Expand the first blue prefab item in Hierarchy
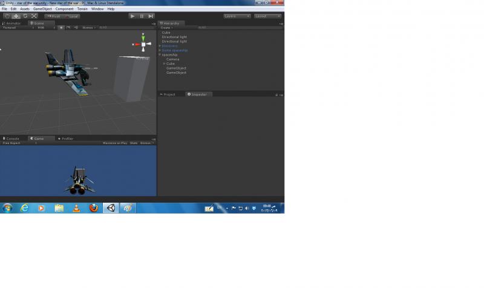This screenshot has width=484, height=288. pyautogui.click(x=160, y=46)
